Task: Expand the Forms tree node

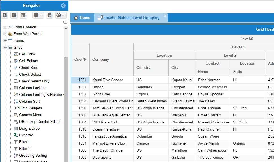Action: [x=5, y=41]
